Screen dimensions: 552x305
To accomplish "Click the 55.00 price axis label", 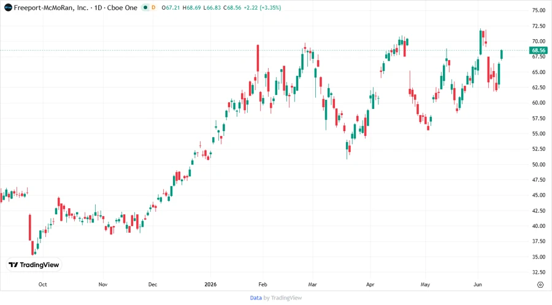I will pos(539,134).
